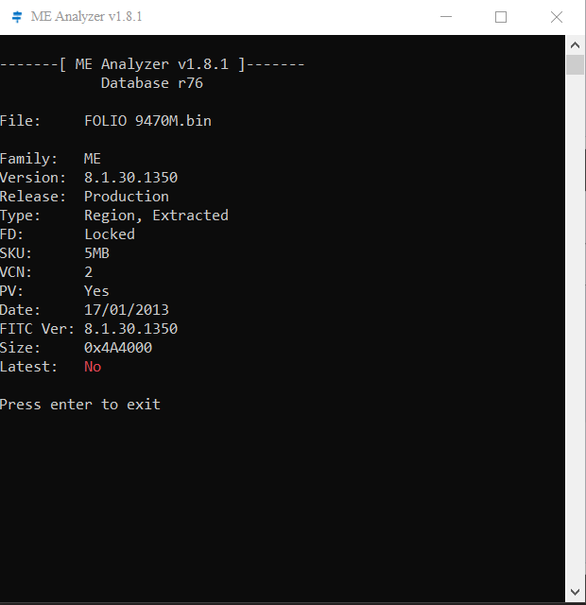This screenshot has height=605, width=586.
Task: Maximize the ME Analyzer window
Action: pyautogui.click(x=501, y=17)
